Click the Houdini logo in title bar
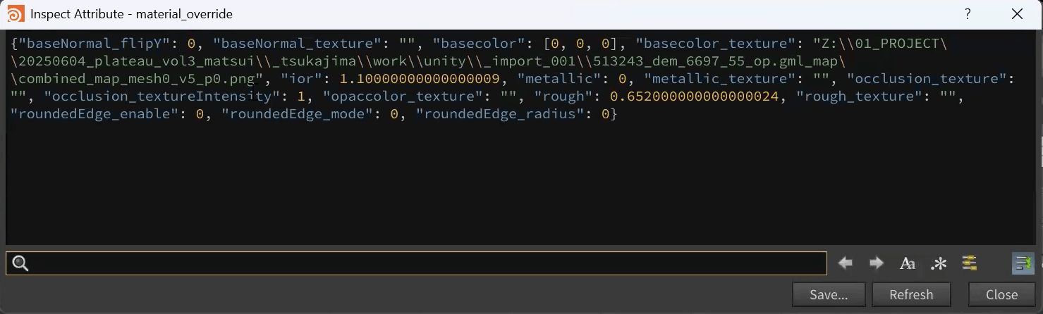Image resolution: width=1043 pixels, height=314 pixels. click(x=15, y=14)
